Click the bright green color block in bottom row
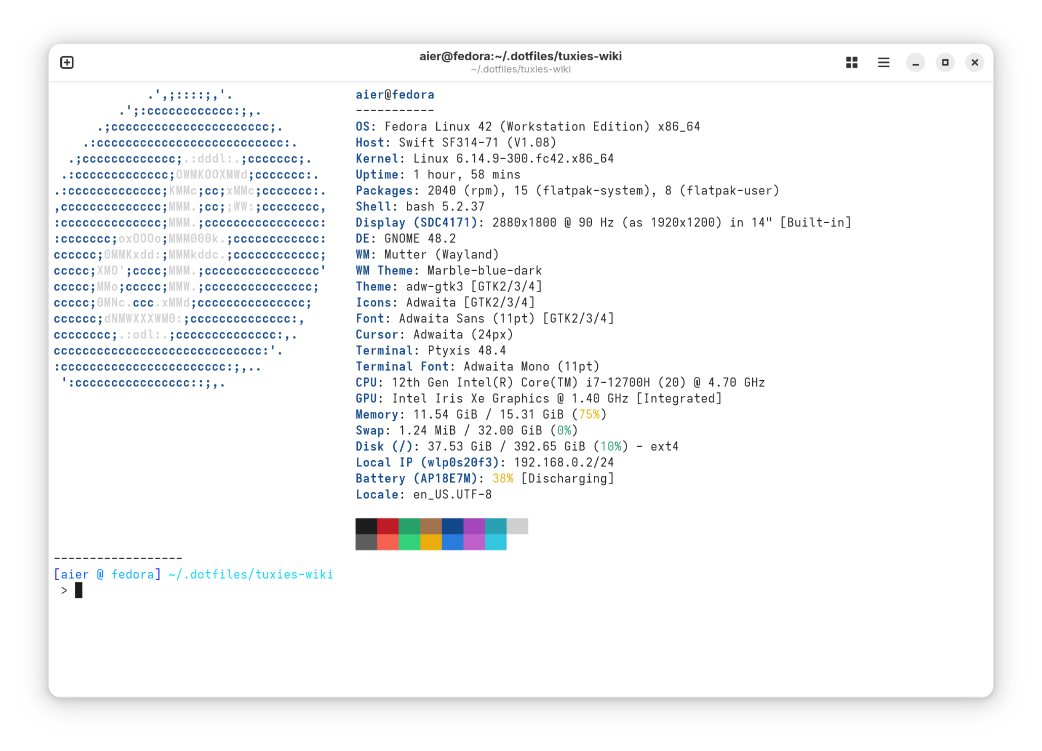The image size is (1042, 751). [x=410, y=542]
